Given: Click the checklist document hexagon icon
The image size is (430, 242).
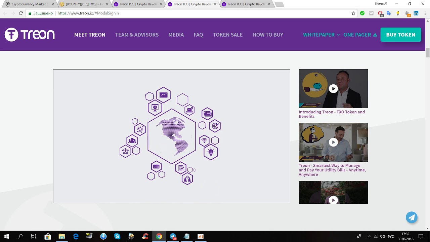Looking at the screenshot, I should (x=181, y=168).
